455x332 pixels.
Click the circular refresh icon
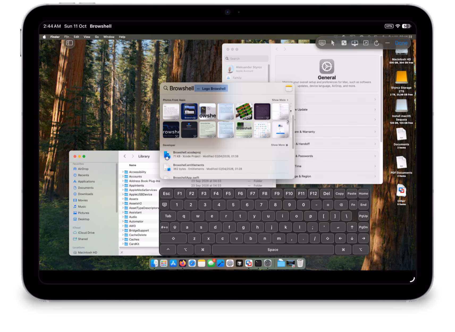377,43
